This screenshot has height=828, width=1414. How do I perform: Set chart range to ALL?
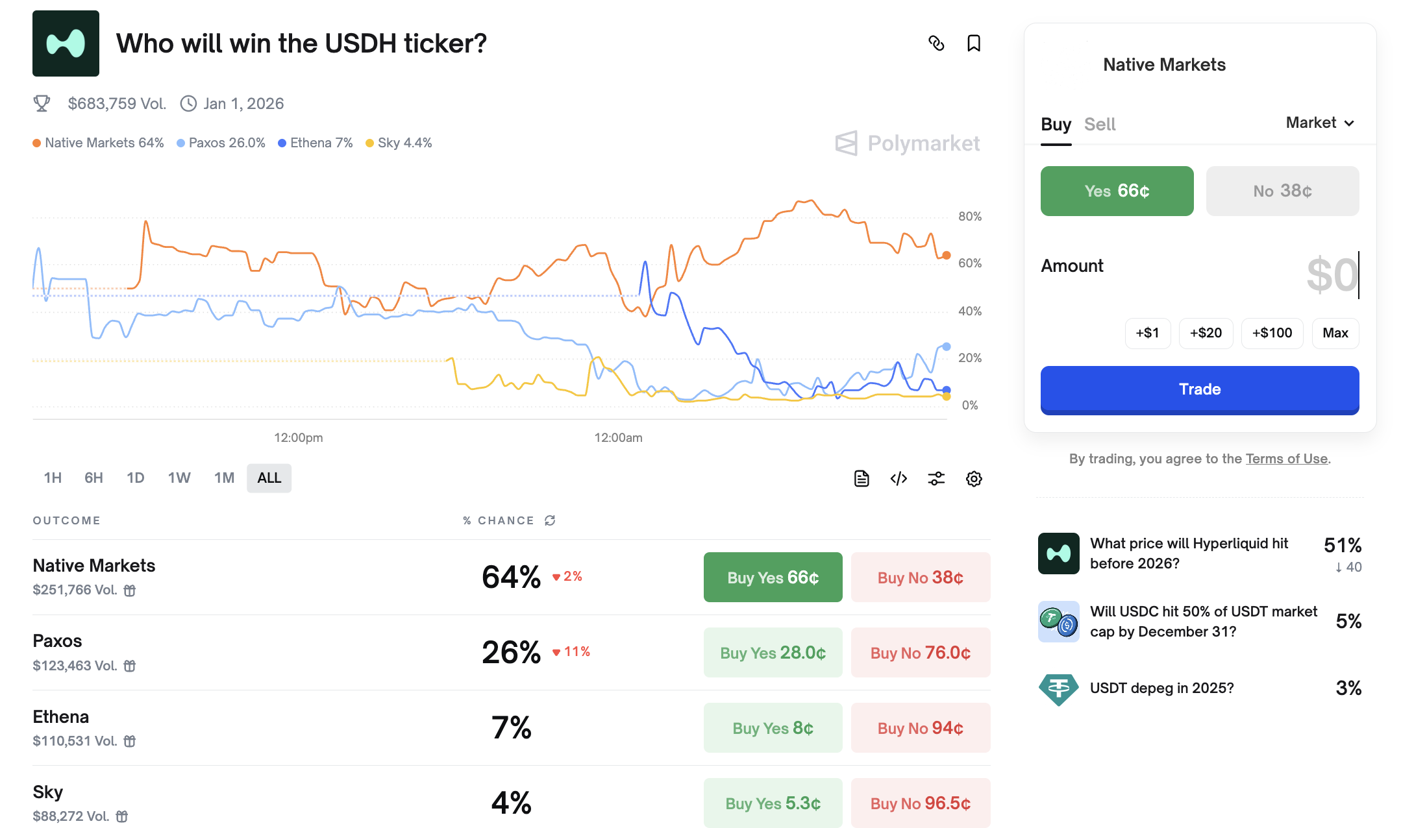269,478
